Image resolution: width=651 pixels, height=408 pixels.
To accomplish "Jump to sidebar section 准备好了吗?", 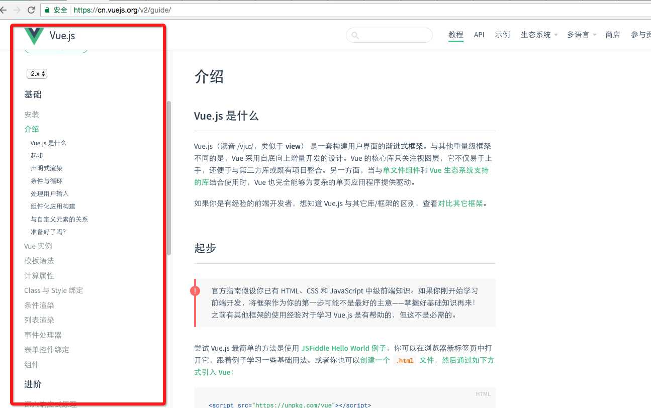I will click(x=48, y=232).
